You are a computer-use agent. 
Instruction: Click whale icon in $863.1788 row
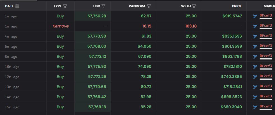(x=255, y=57)
